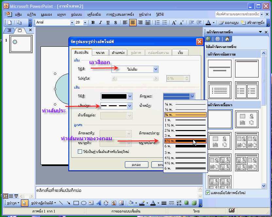
Task: Toggle Align Right
Action: (140, 23)
